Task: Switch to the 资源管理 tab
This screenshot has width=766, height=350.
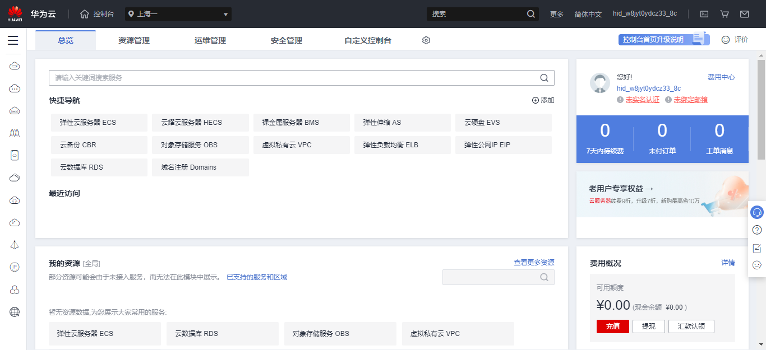Action: pyautogui.click(x=133, y=40)
